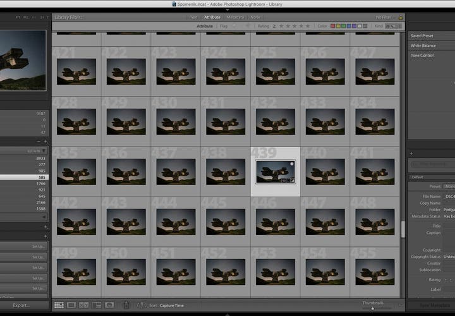Filter by third rating star
The height and width of the screenshot is (316, 455).
pyautogui.click(x=294, y=26)
